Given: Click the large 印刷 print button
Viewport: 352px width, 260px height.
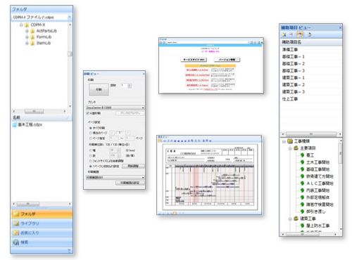Looking at the screenshot, I should pos(99,90).
